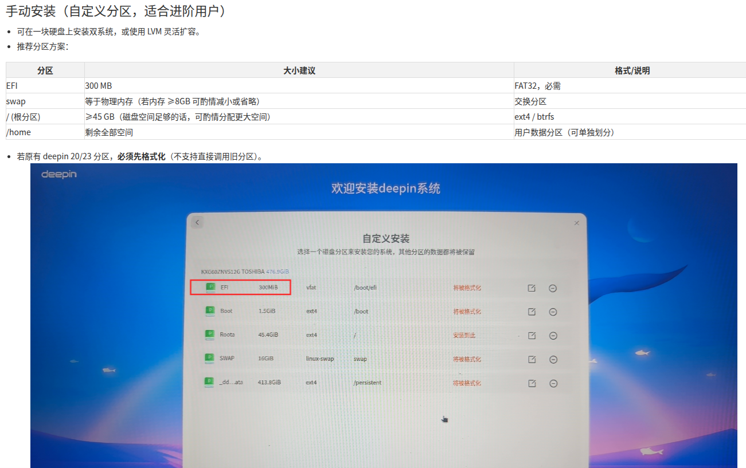The width and height of the screenshot is (746, 468).
Task: Click the "16GiB" size in the SWAP row
Action: pos(266,359)
